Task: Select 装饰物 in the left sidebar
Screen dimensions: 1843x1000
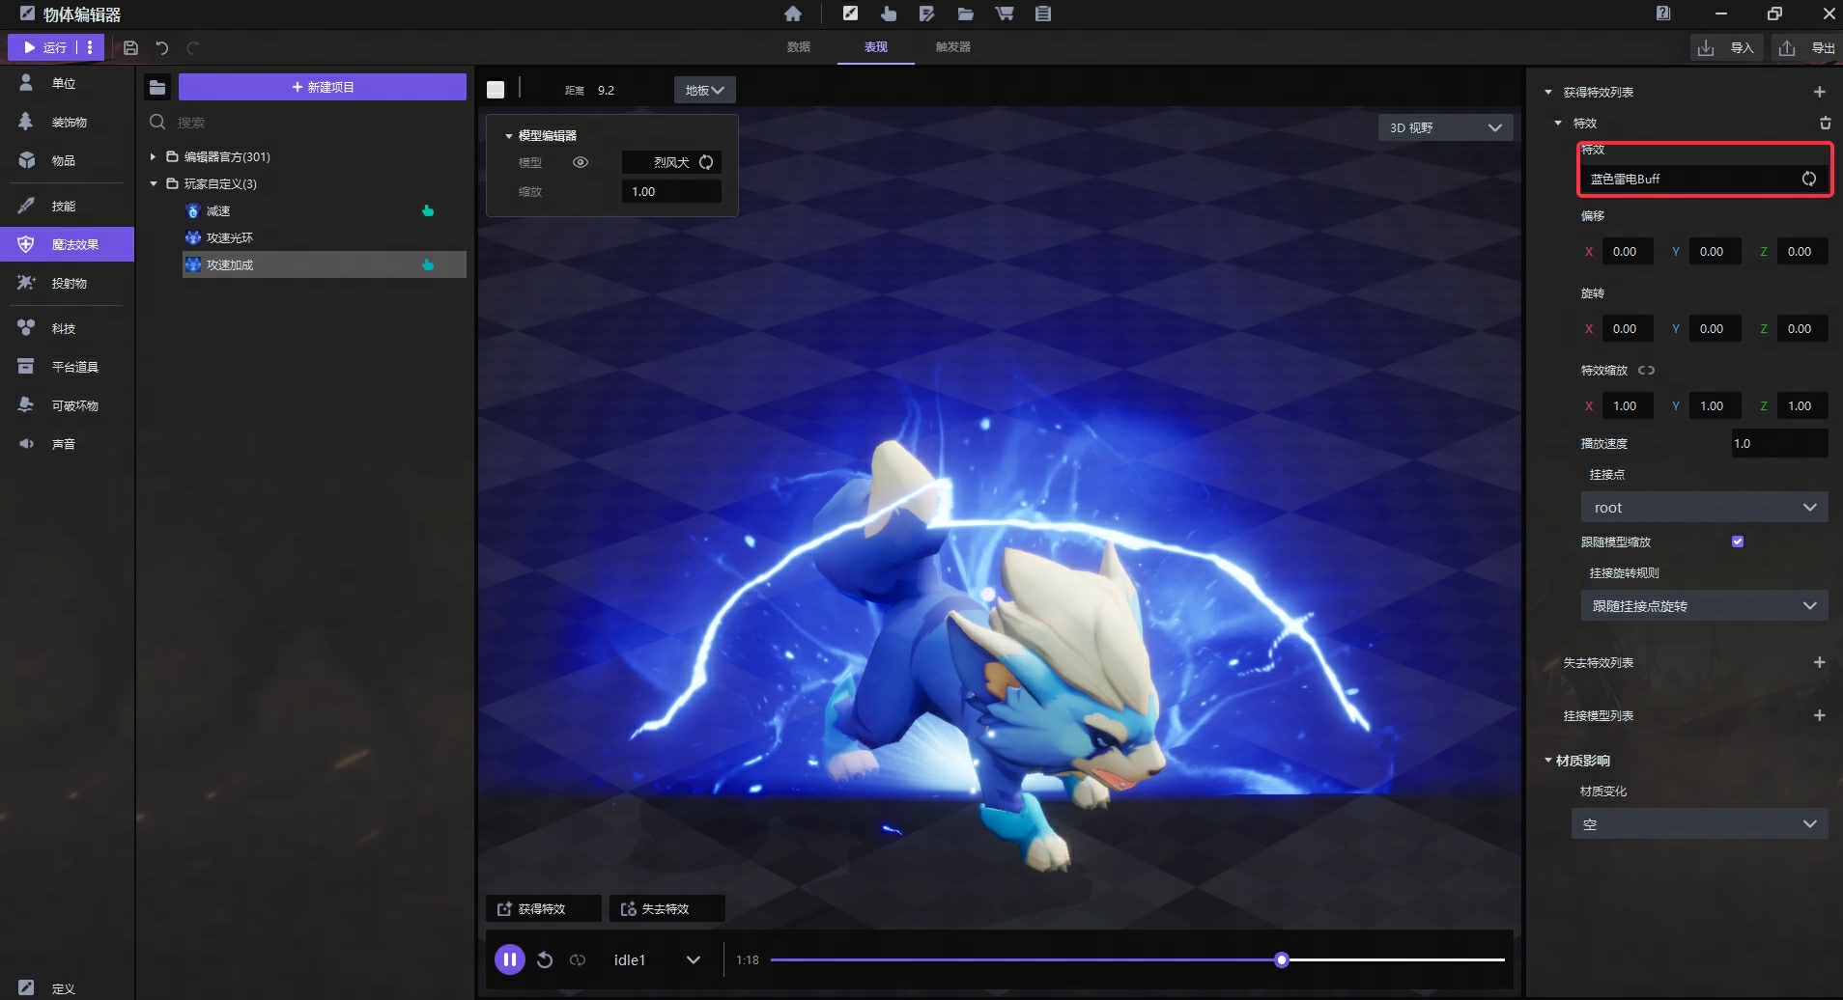Action: click(67, 122)
